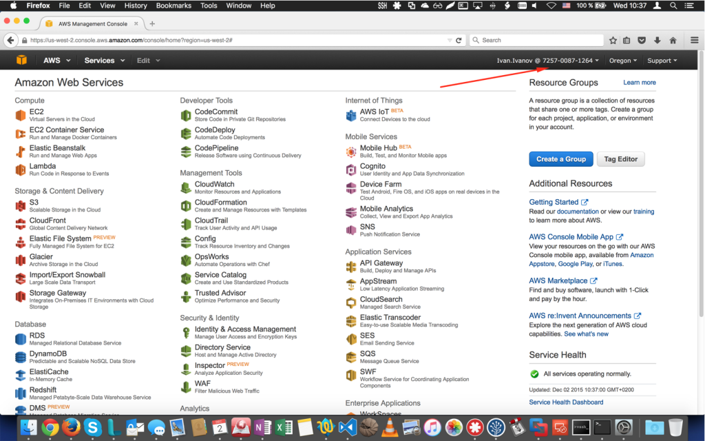Click the CloudWatch icon
This screenshot has height=441, width=705.
[x=186, y=187]
